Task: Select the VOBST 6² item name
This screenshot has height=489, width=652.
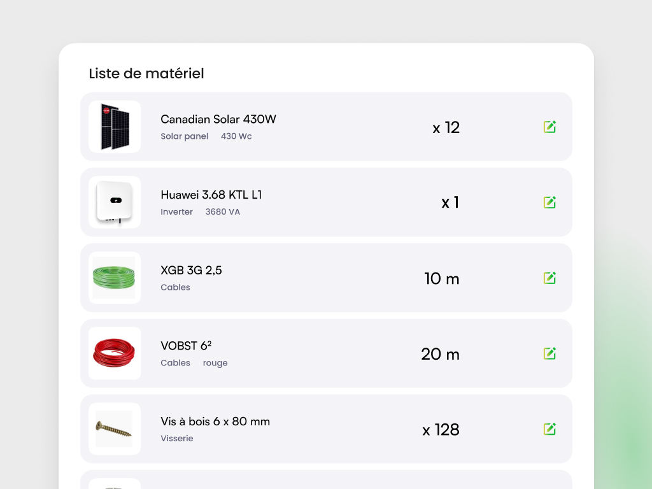Action: (x=186, y=346)
